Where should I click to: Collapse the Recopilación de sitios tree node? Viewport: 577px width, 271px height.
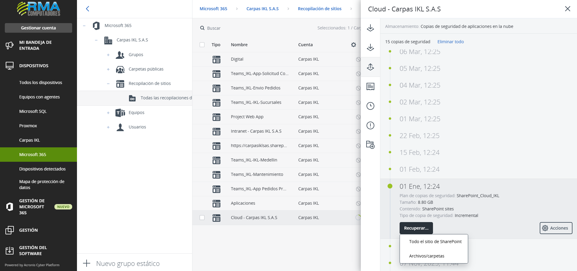[108, 84]
